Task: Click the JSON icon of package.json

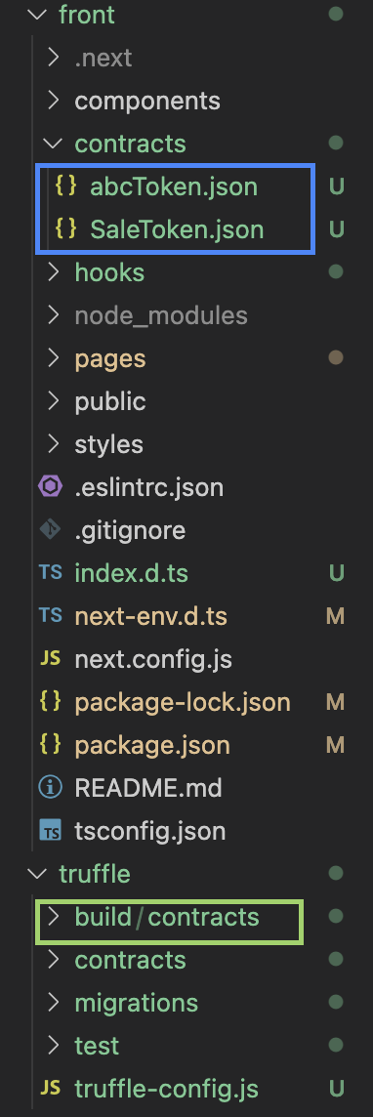Action: (51, 745)
